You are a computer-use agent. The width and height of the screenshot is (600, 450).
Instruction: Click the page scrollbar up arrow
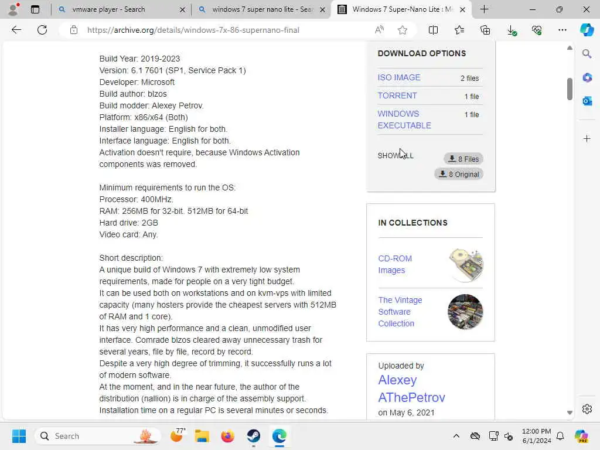coord(570,48)
